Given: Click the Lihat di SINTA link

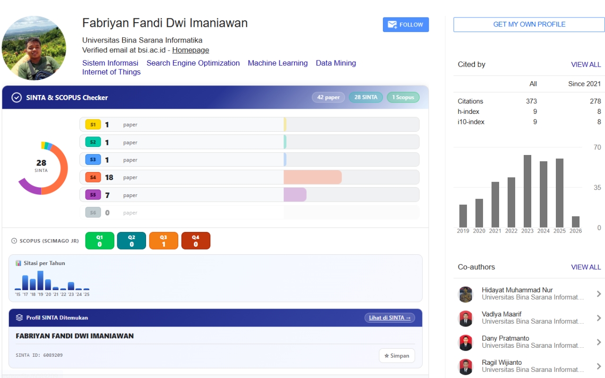Looking at the screenshot, I should pyautogui.click(x=390, y=318).
